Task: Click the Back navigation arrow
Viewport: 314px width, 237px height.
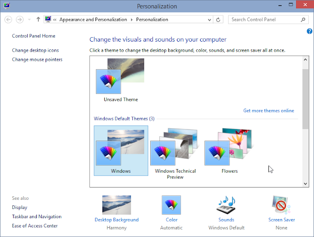Action: tap(8, 20)
